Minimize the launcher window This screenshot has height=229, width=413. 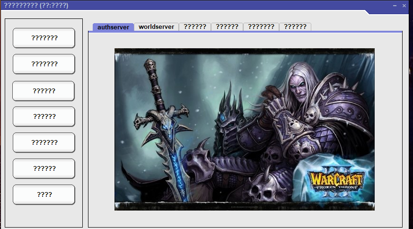[x=395, y=6]
